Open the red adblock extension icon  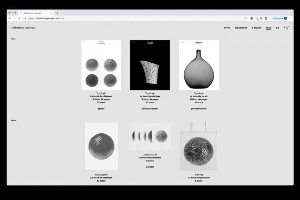point(252,18)
